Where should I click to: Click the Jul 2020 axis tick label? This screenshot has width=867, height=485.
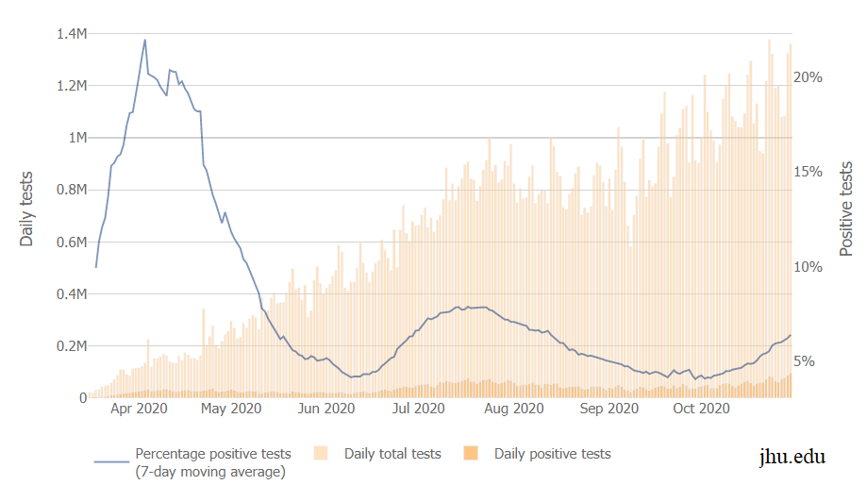click(418, 409)
